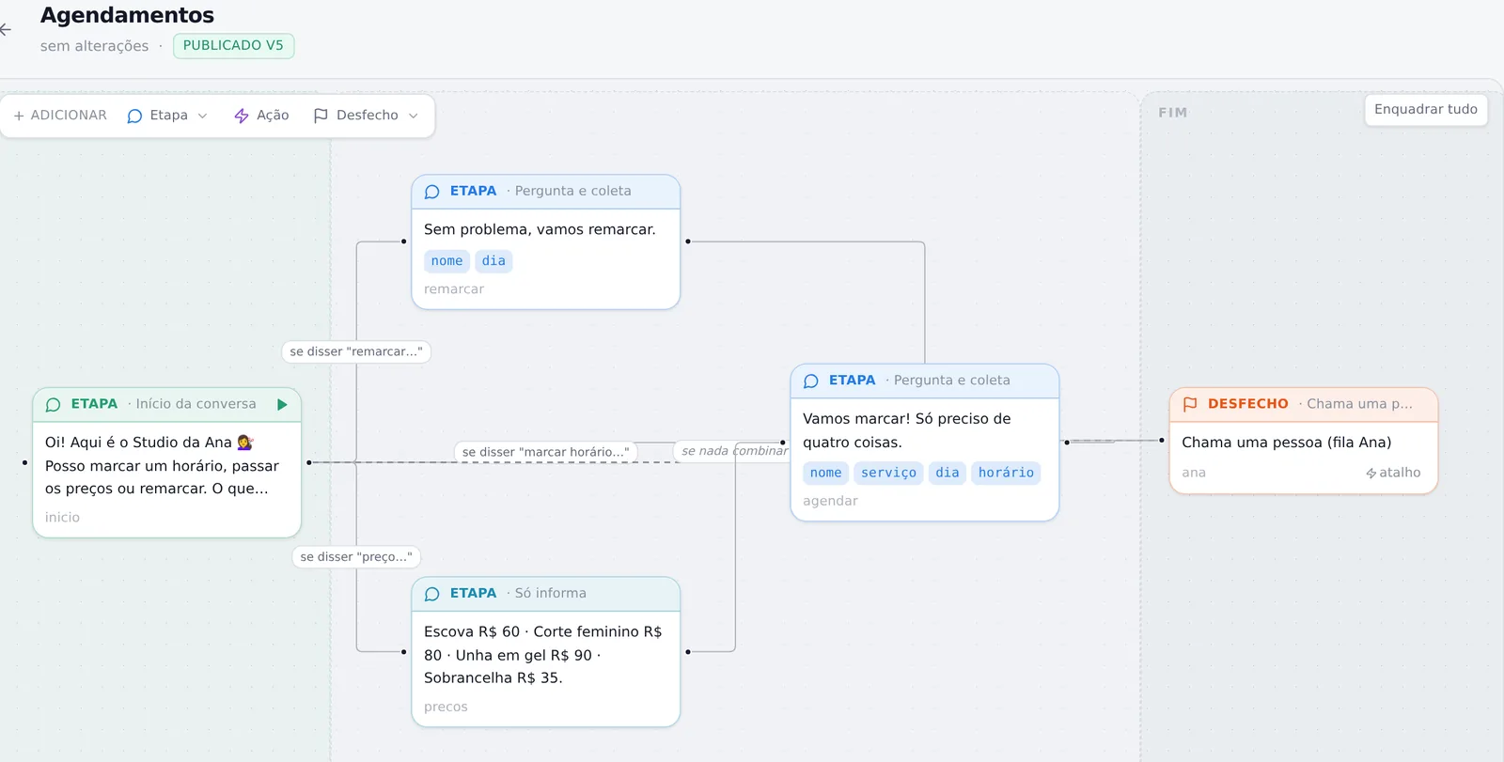Click the chat icon on the Só informa card
Image resolution: width=1504 pixels, height=762 pixels.
432,594
